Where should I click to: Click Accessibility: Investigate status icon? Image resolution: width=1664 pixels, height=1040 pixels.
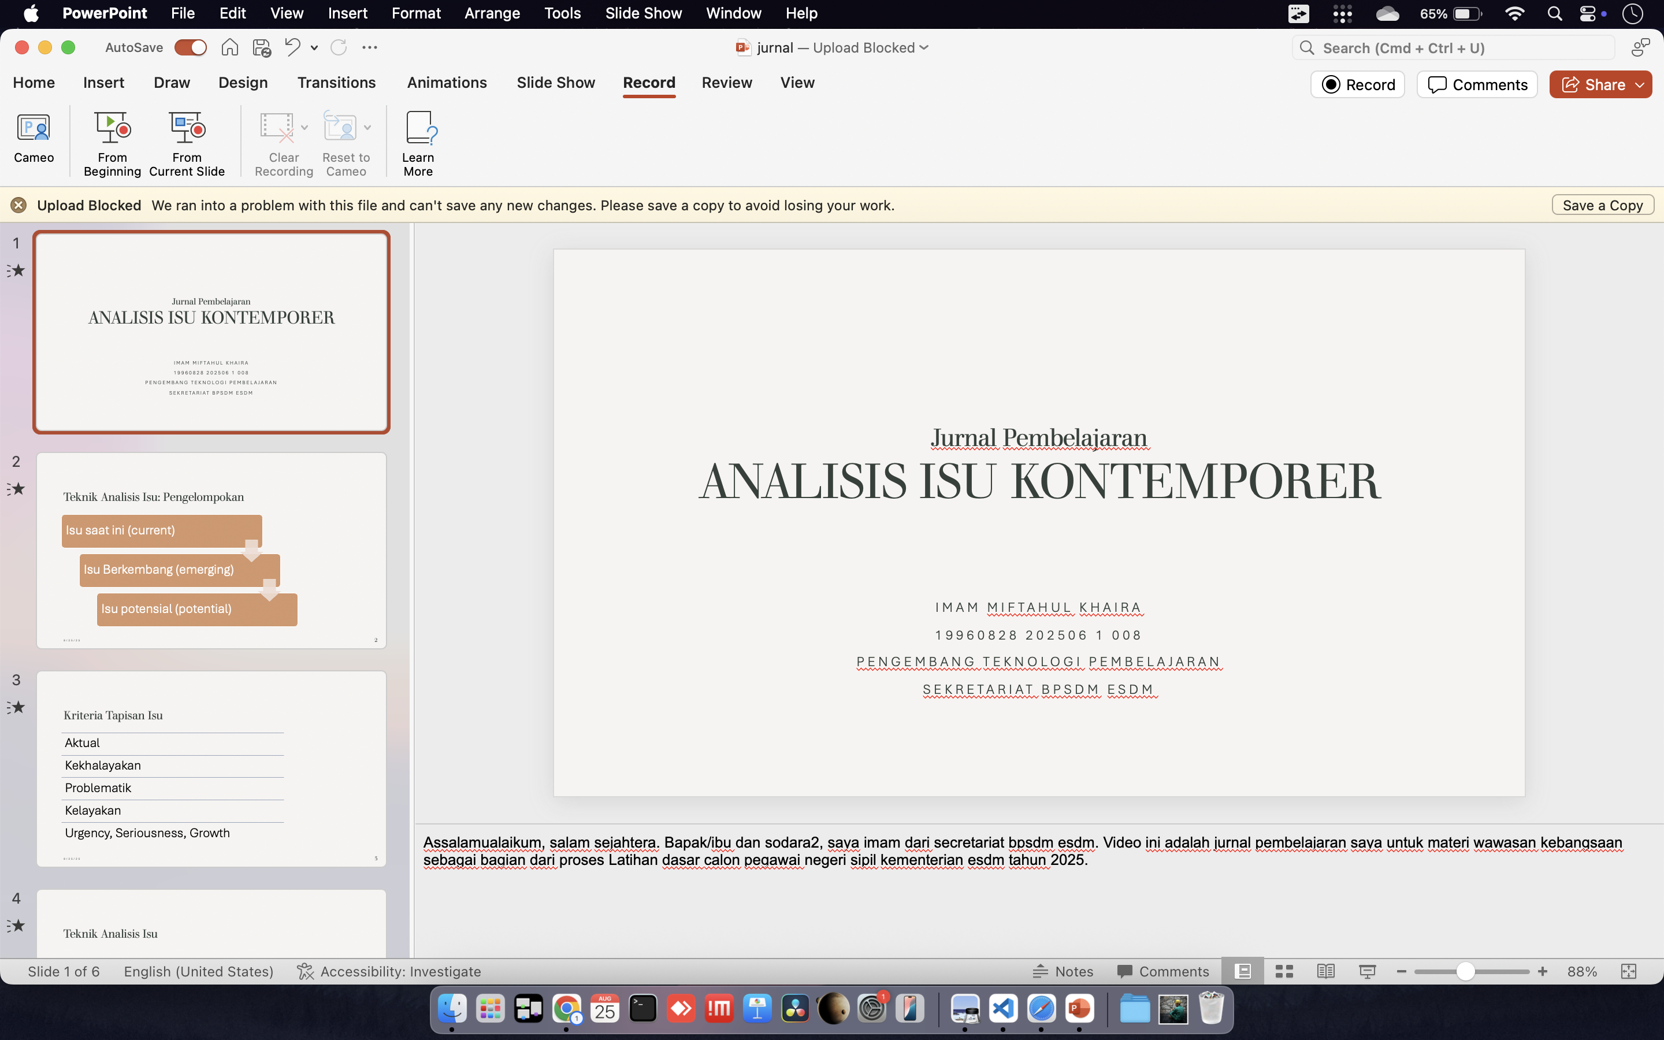click(x=305, y=971)
